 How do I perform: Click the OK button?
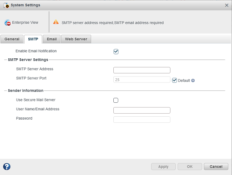click(x=190, y=166)
